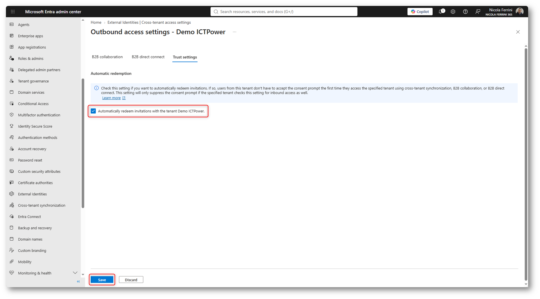The width and height of the screenshot is (540, 299).
Task: Uncheck automatically redeem invitations checkbox
Action: [x=93, y=111]
